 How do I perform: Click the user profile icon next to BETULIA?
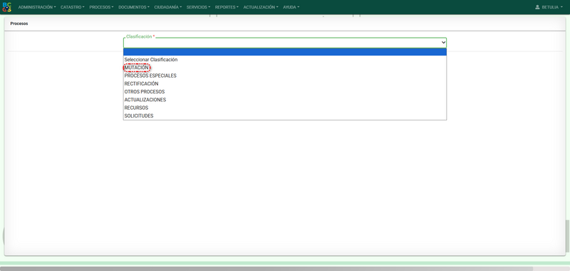[x=537, y=7]
